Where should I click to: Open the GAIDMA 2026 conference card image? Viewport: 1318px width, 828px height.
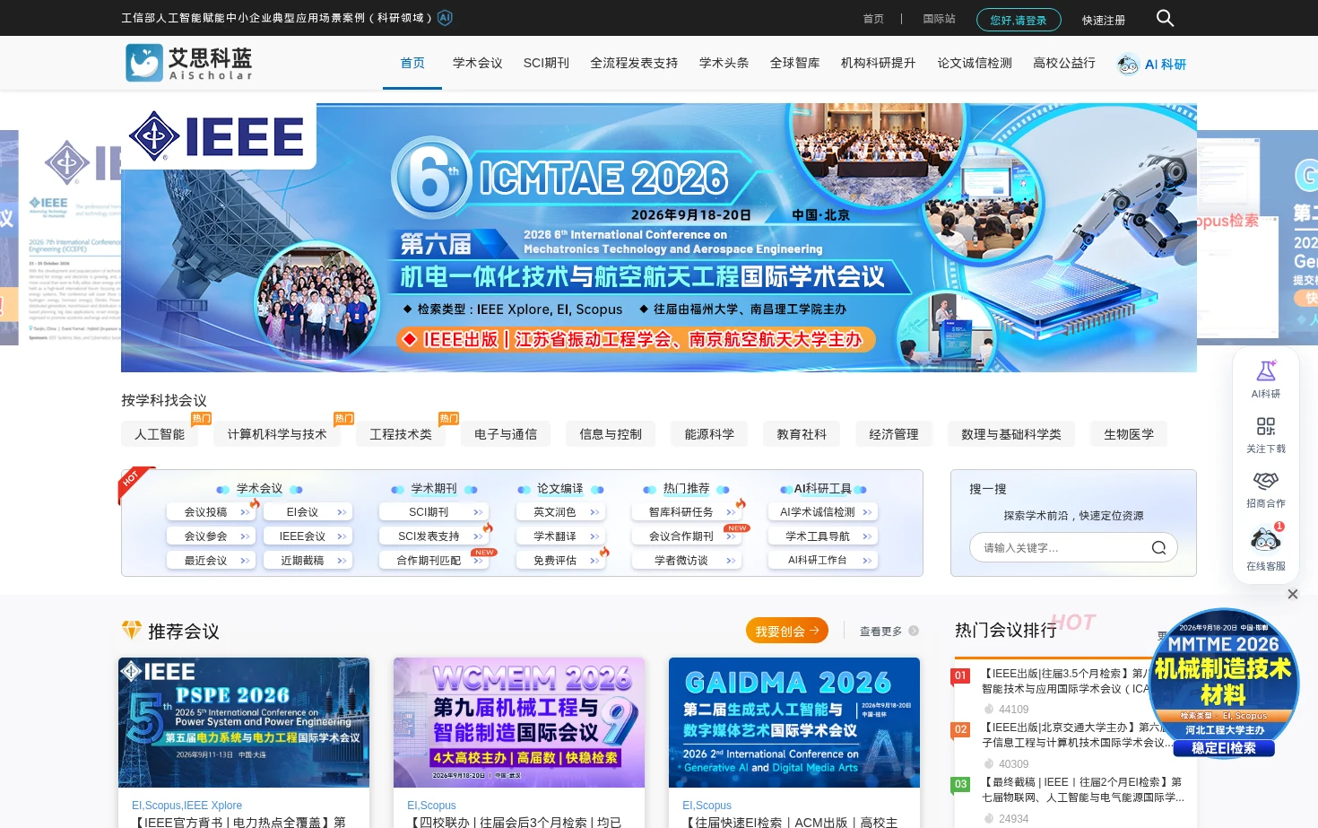(794, 722)
